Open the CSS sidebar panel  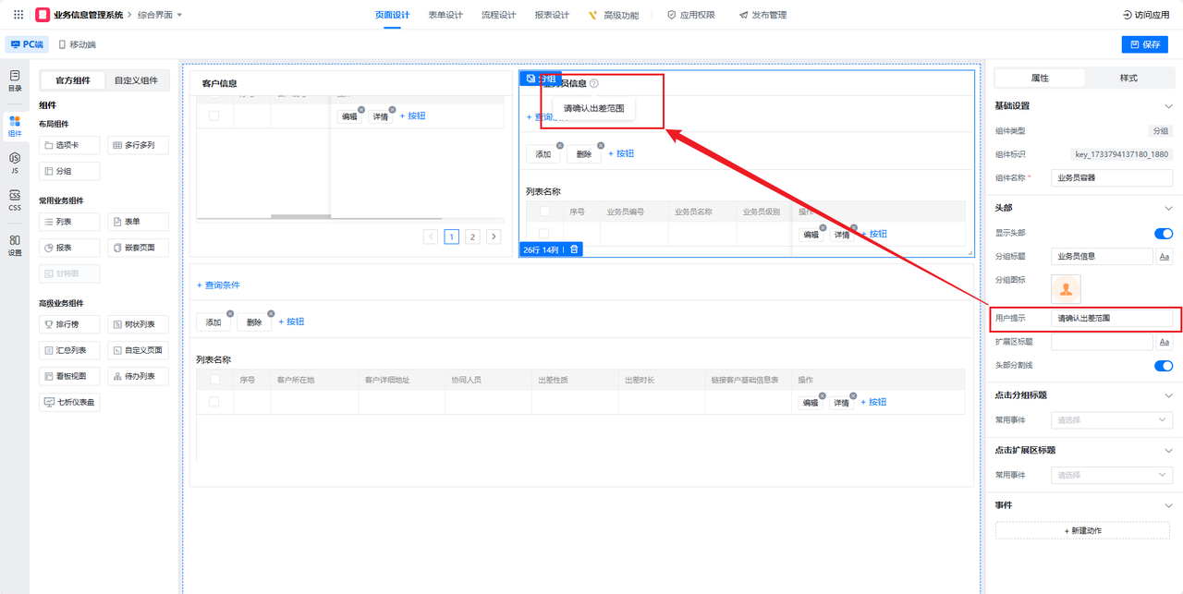pyautogui.click(x=15, y=200)
